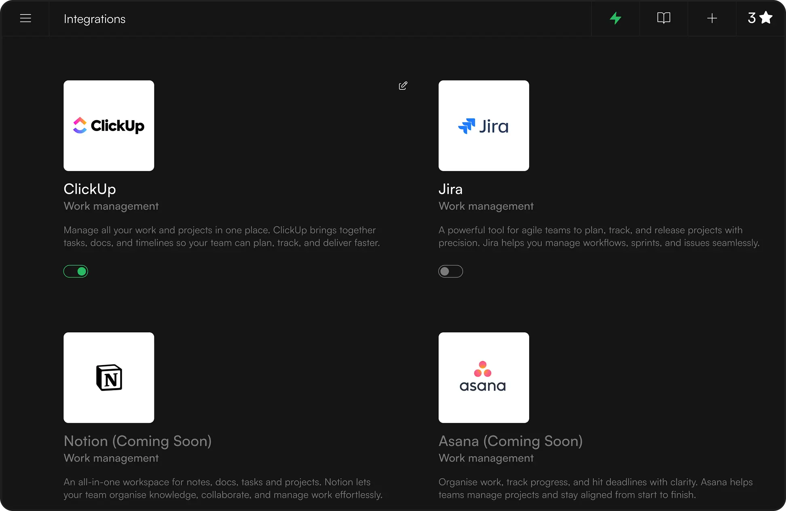This screenshot has width=786, height=511.
Task: Click the ClickUp edit pencil icon
Action: click(x=403, y=86)
